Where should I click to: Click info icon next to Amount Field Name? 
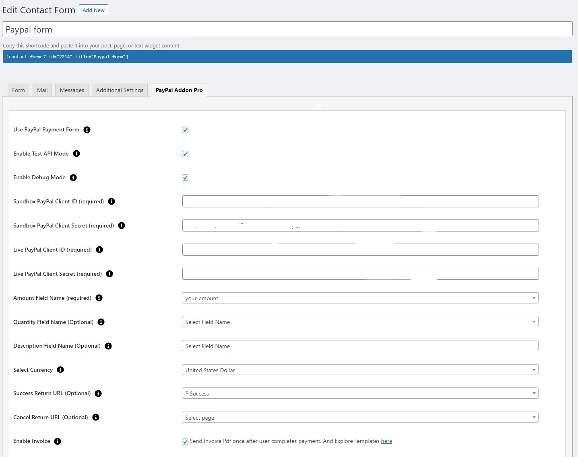click(99, 298)
